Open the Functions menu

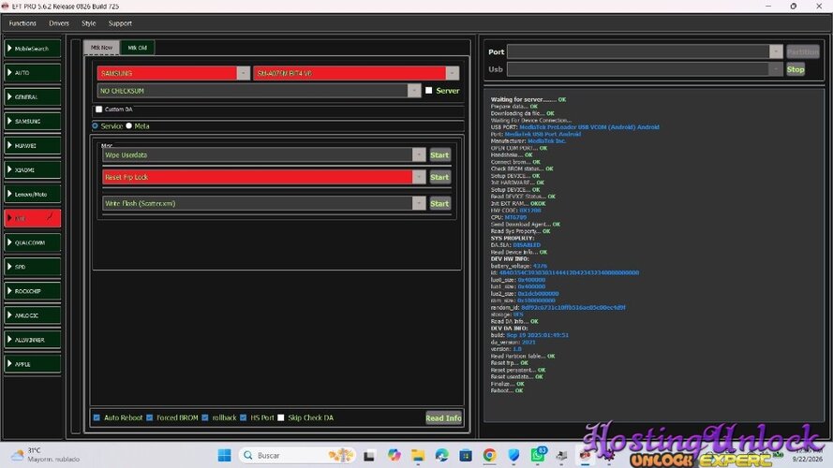[x=22, y=23]
